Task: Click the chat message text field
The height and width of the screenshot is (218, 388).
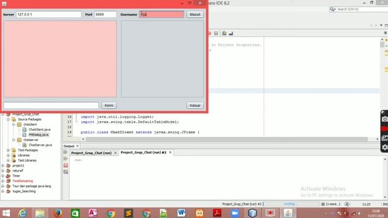Action: [51, 105]
